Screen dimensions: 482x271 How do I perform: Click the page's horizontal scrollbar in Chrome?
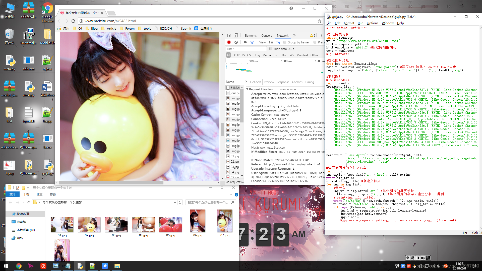[111, 183]
